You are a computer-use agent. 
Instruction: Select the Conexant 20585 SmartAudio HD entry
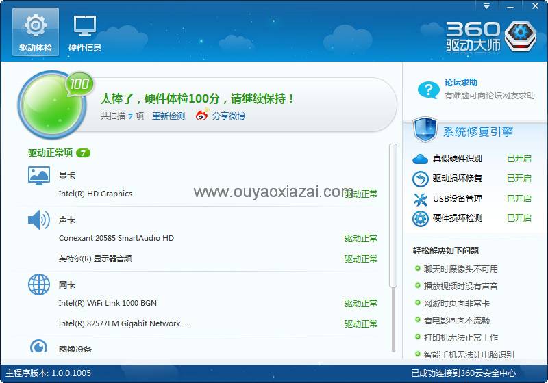click(116, 238)
